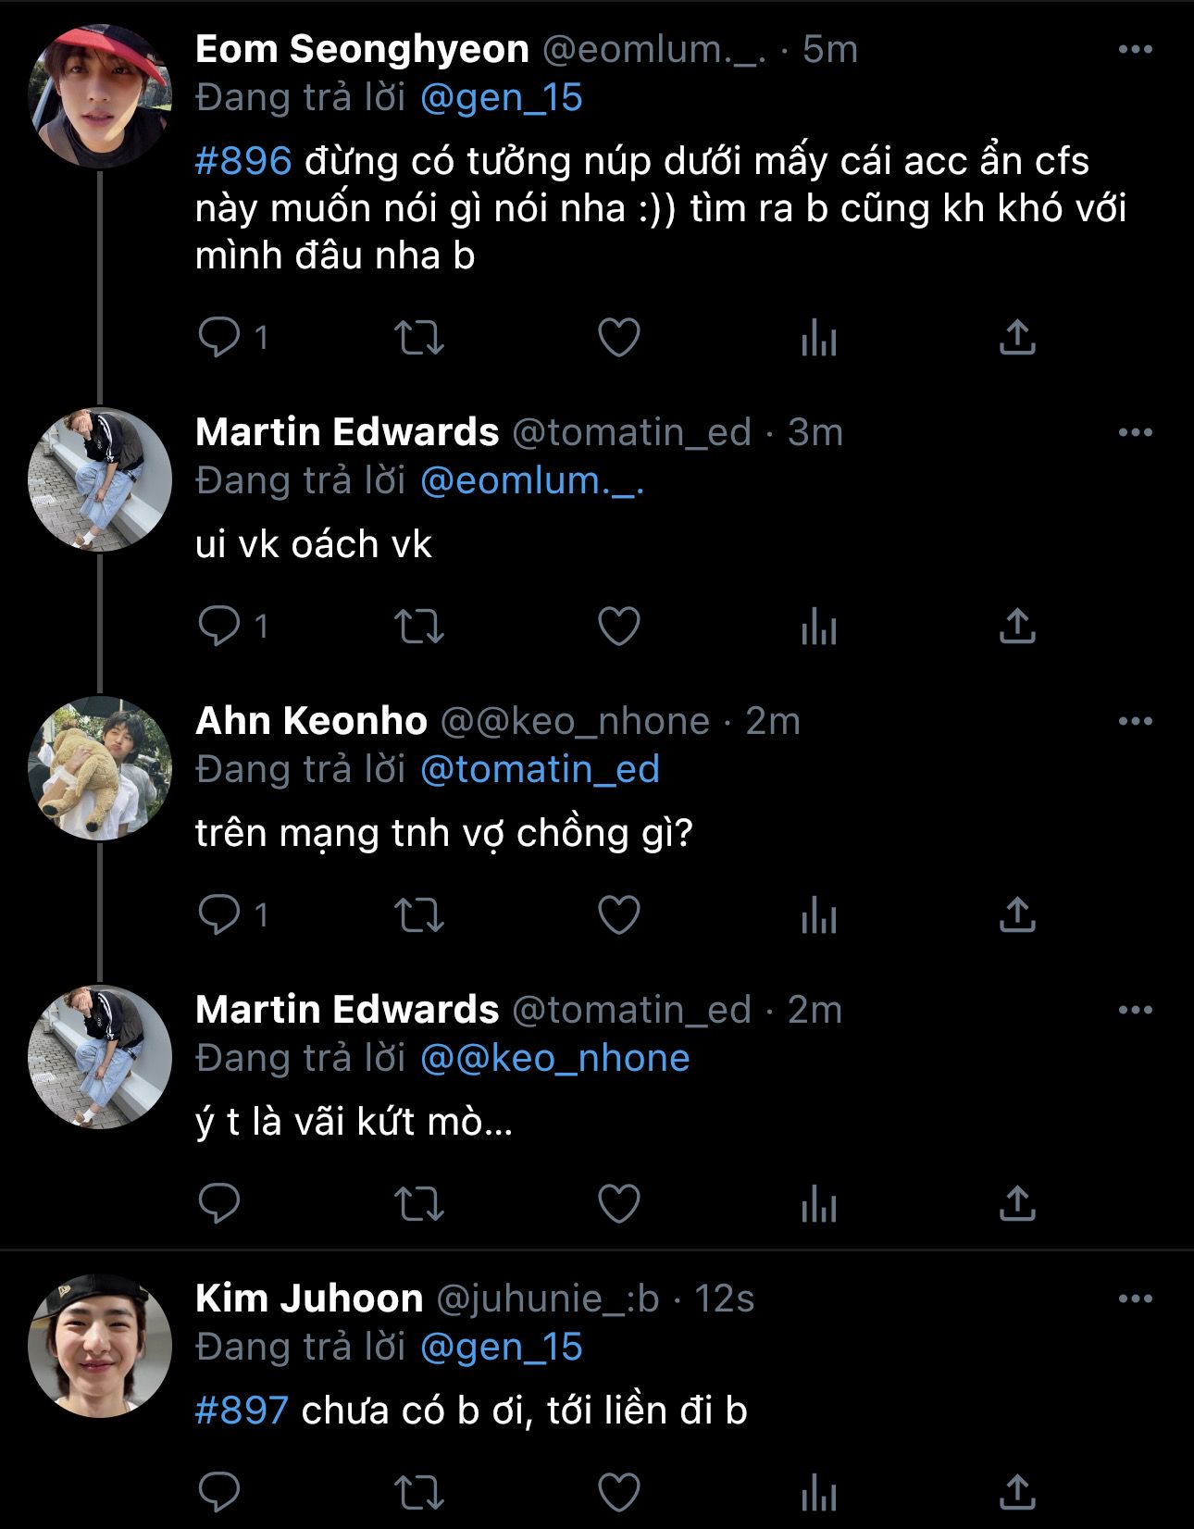Open more options on Kim Juhoon's tweet
1194x1529 pixels.
tap(1135, 1299)
